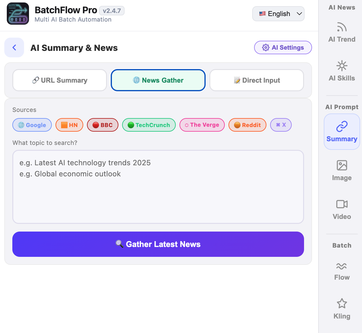This screenshot has width=362, height=333.
Task: Toggle the HN source chip
Action: coord(69,125)
